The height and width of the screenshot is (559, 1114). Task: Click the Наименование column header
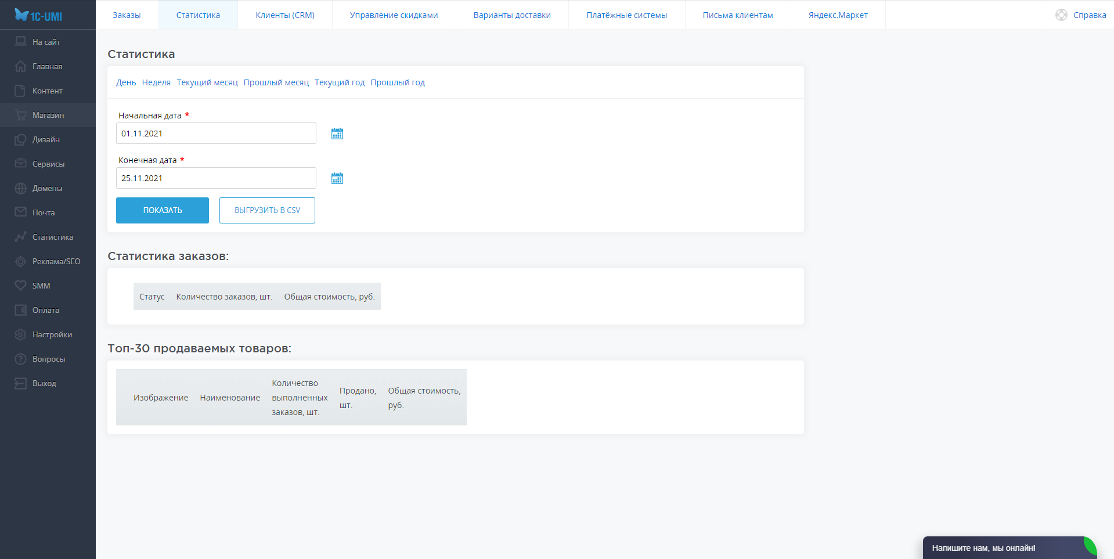coord(230,398)
